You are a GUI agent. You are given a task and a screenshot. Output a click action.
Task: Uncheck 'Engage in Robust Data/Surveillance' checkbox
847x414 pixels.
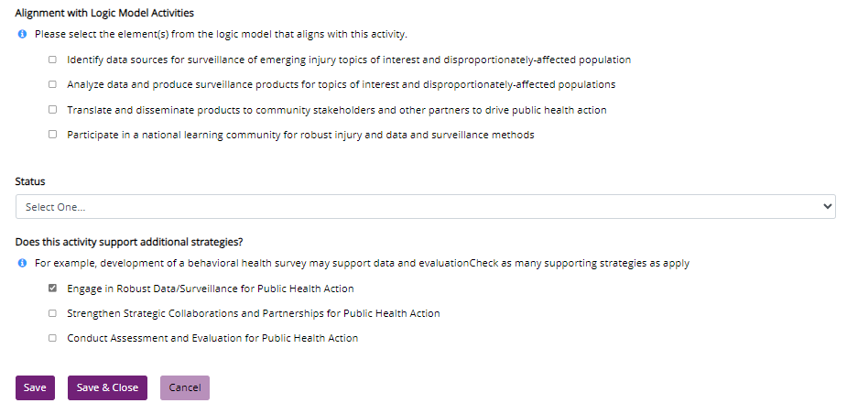click(x=52, y=289)
